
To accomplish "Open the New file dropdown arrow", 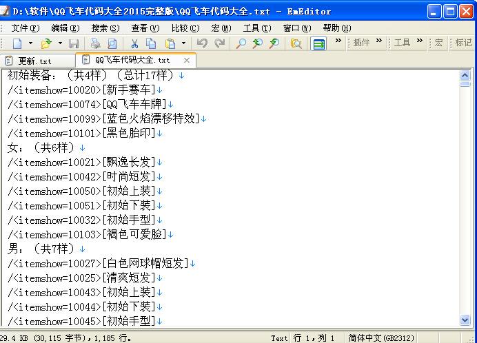I will pos(30,43).
